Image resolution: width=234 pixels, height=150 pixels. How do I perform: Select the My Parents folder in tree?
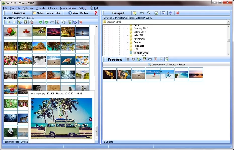139,39
